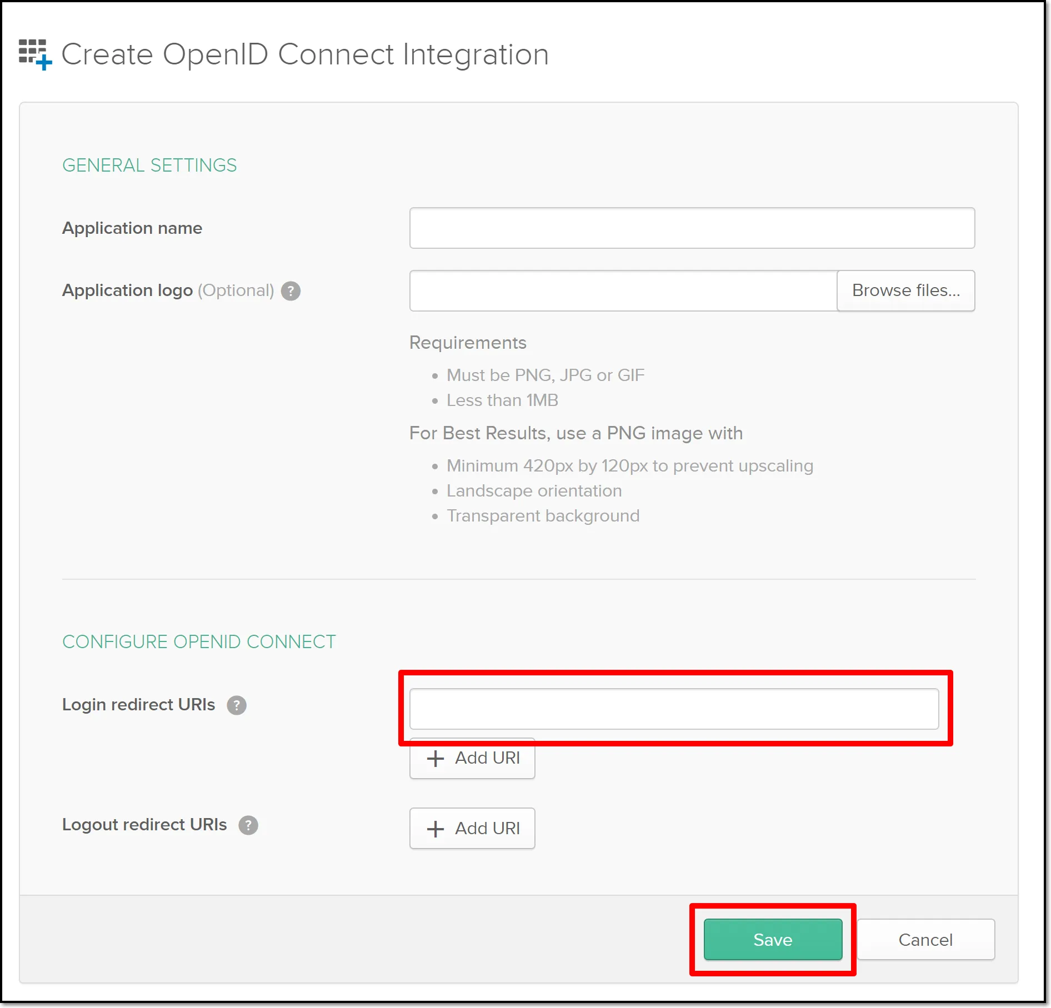Viewport: 1051px width, 1008px height.
Task: Click the 'Less than 1MB' requirement
Action: coord(502,400)
